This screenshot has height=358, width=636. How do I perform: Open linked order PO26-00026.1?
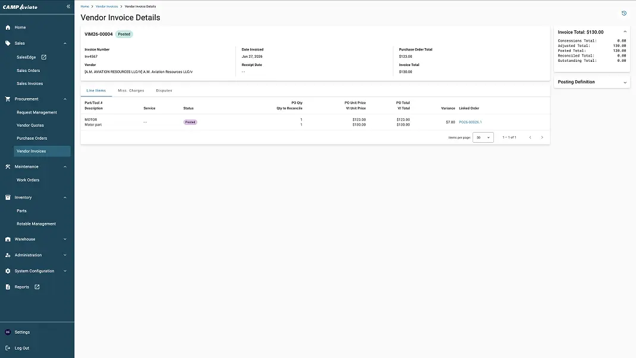pyautogui.click(x=470, y=122)
